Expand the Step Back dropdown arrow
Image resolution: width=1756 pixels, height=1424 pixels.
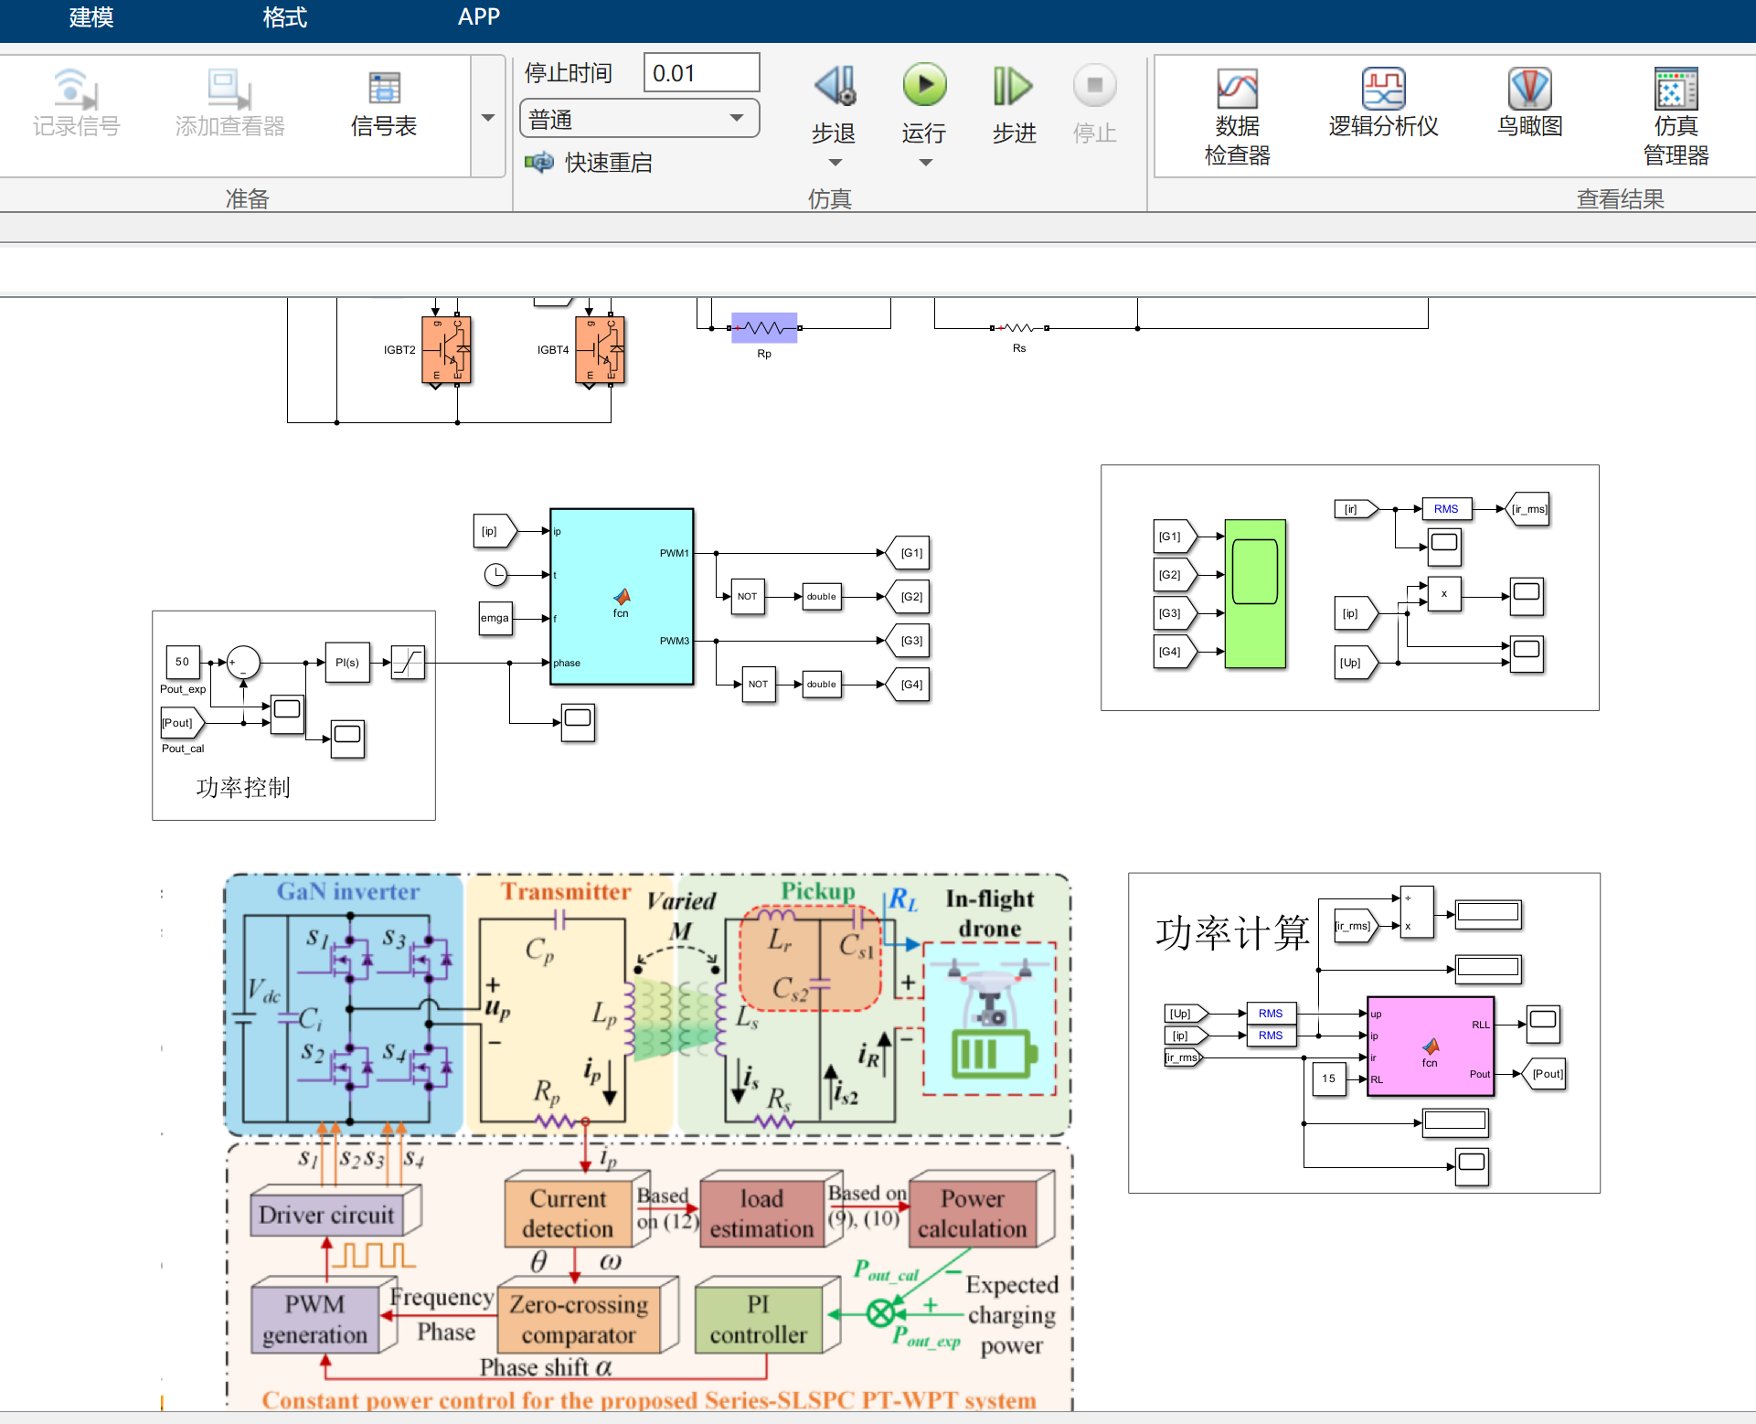pos(835,163)
